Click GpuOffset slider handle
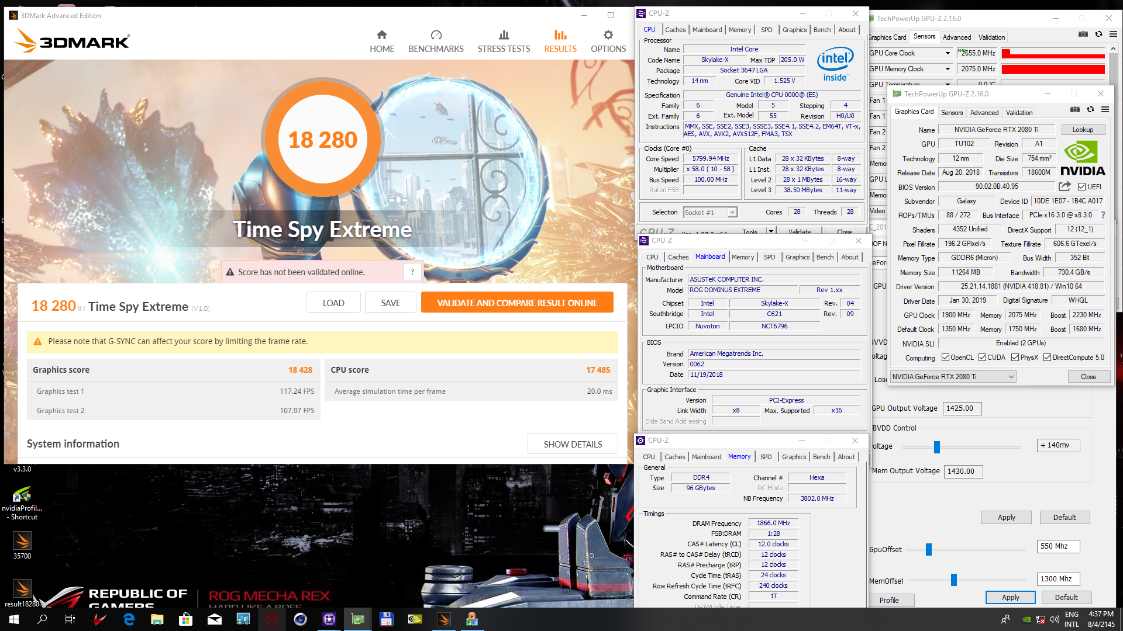Image resolution: width=1123 pixels, height=631 pixels. click(x=929, y=549)
